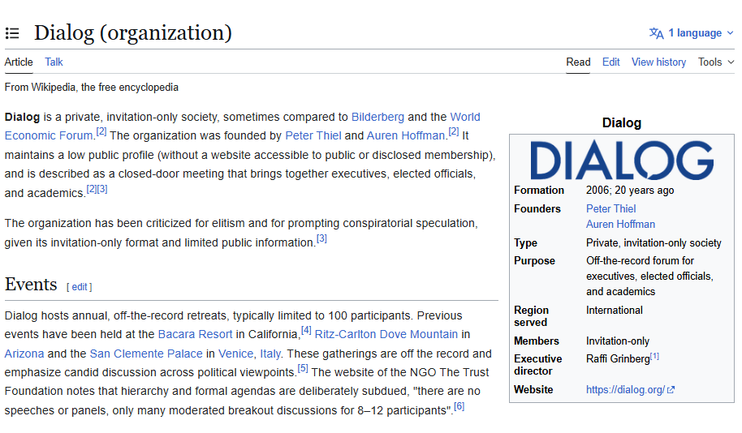This screenshot has width=742, height=433.
Task: Click 'Private, invitation-only society' type value
Action: point(654,243)
